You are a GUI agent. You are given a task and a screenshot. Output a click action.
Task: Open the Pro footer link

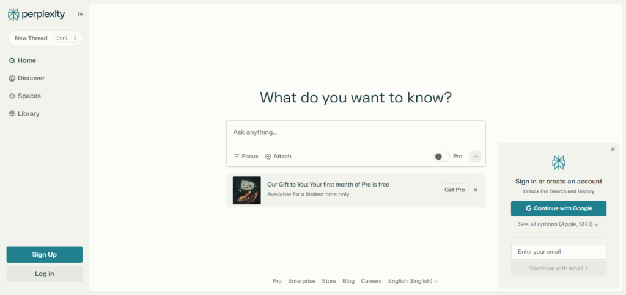[x=277, y=281]
